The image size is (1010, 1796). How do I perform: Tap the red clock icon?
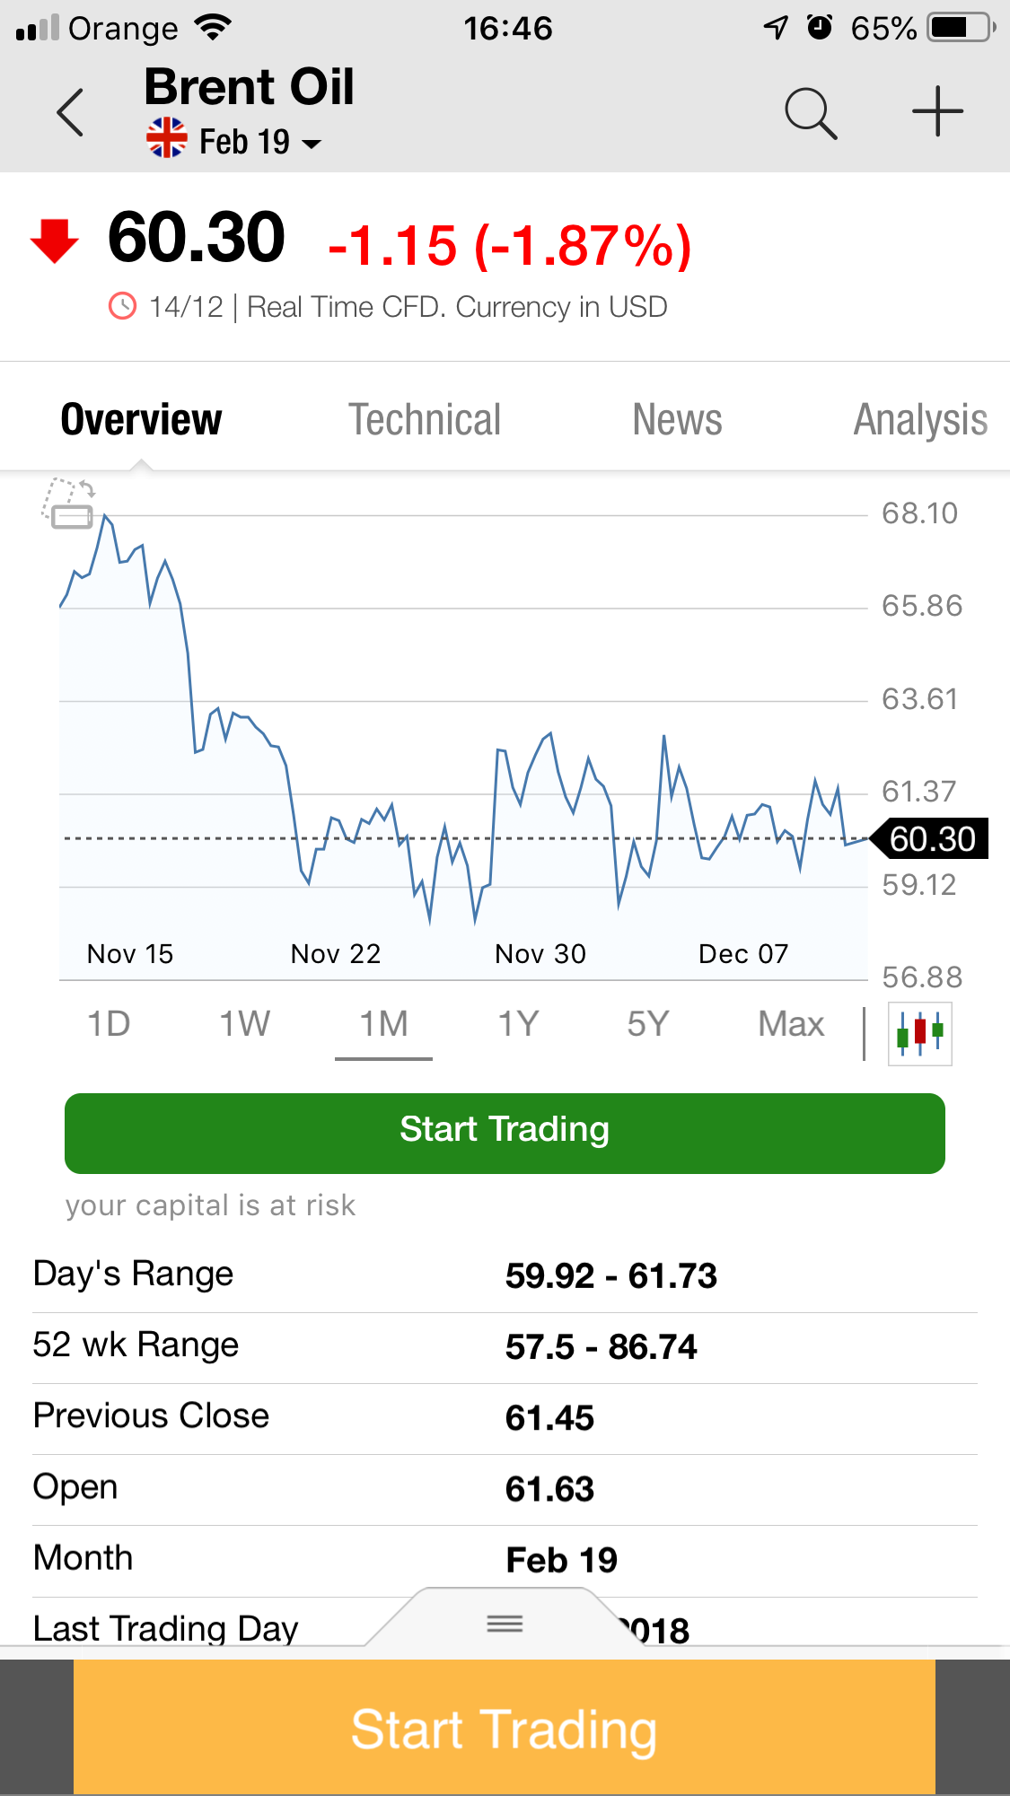[x=122, y=307]
